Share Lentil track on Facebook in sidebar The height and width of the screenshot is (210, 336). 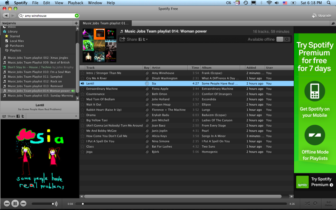18,116
